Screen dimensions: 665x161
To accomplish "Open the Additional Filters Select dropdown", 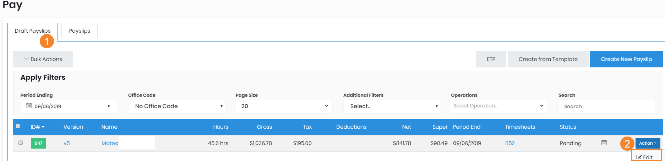I will (x=391, y=106).
